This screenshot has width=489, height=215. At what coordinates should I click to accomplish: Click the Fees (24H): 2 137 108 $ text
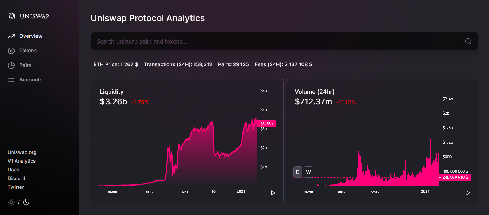tap(284, 64)
